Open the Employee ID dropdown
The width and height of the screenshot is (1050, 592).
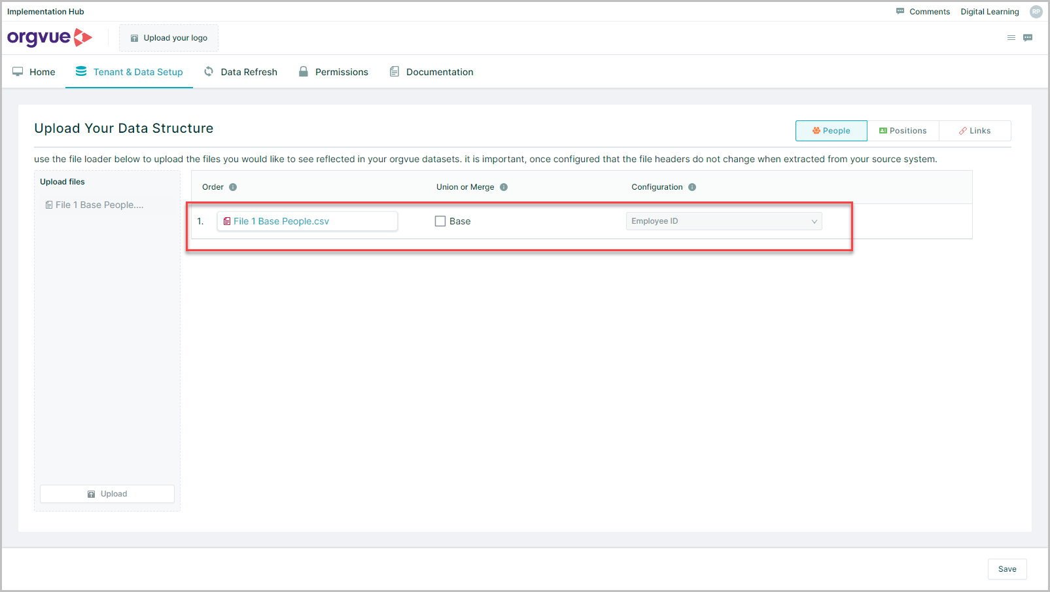tap(724, 221)
